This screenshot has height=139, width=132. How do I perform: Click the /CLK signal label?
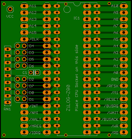34,39
